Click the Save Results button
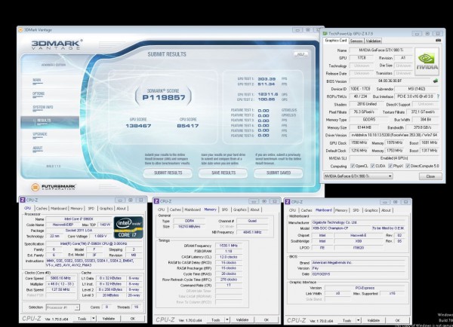The height and width of the screenshot is (327, 453). click(223, 173)
